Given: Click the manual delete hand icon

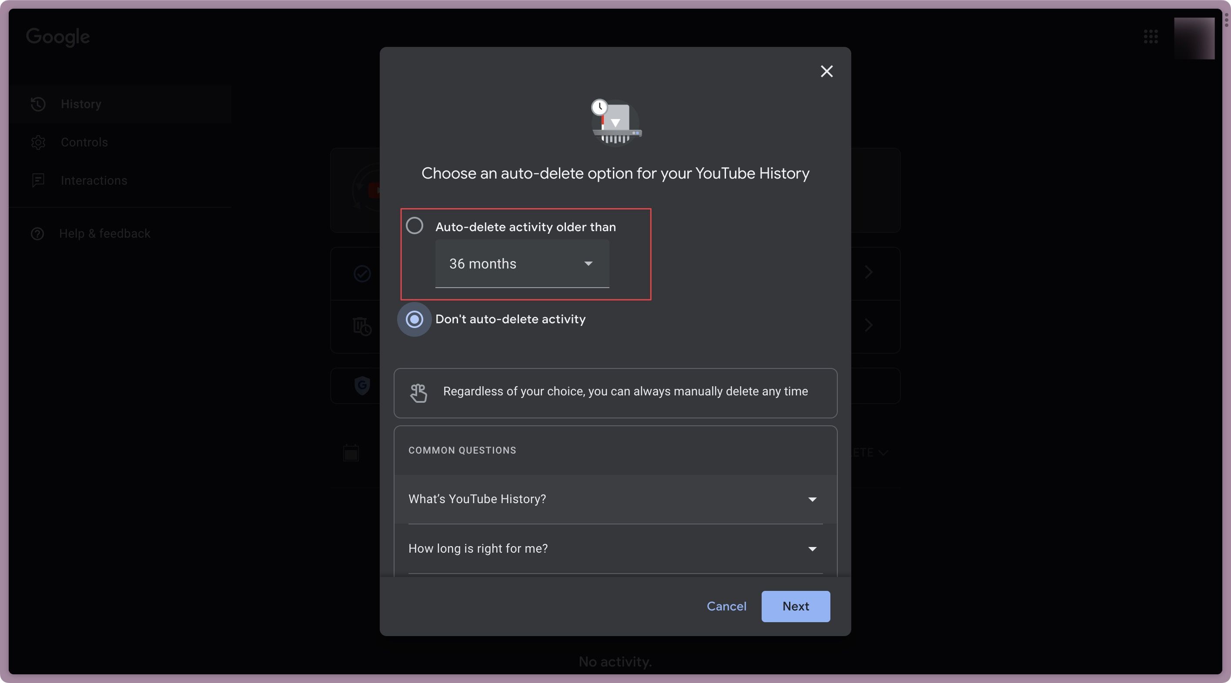Looking at the screenshot, I should point(418,391).
